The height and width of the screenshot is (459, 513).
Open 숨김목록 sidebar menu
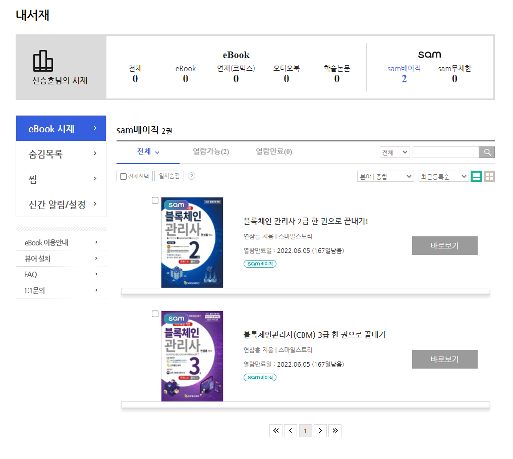[61, 154]
